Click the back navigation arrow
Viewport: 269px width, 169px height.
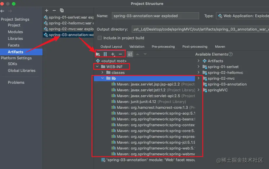(2, 11)
